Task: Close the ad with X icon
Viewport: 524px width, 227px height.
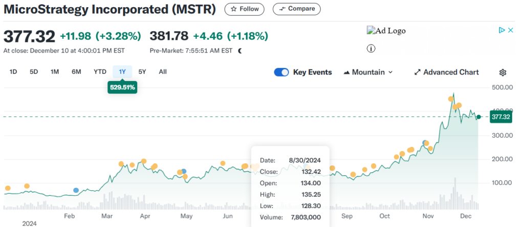Action: (510, 30)
